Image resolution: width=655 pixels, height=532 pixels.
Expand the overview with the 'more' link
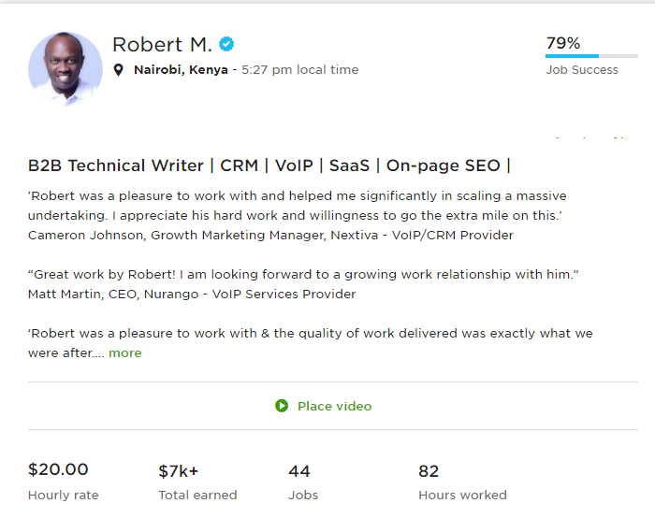tap(124, 353)
